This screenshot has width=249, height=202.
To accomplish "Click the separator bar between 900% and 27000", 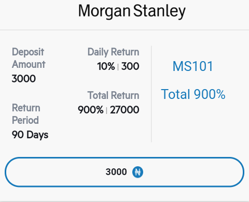I will (107, 110).
